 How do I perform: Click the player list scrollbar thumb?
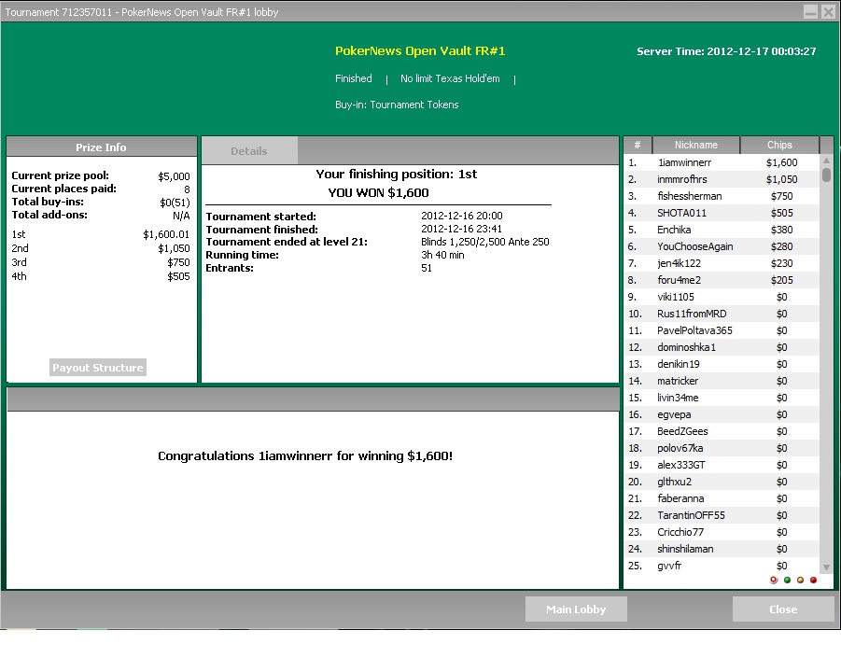click(x=826, y=175)
